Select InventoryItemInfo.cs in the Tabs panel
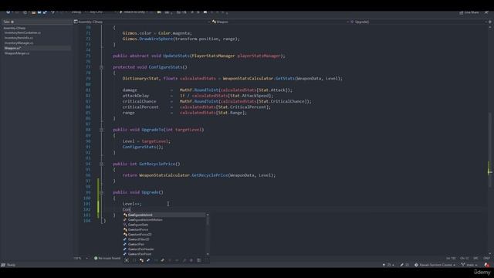The width and height of the screenshot is (494, 278). pos(19,38)
